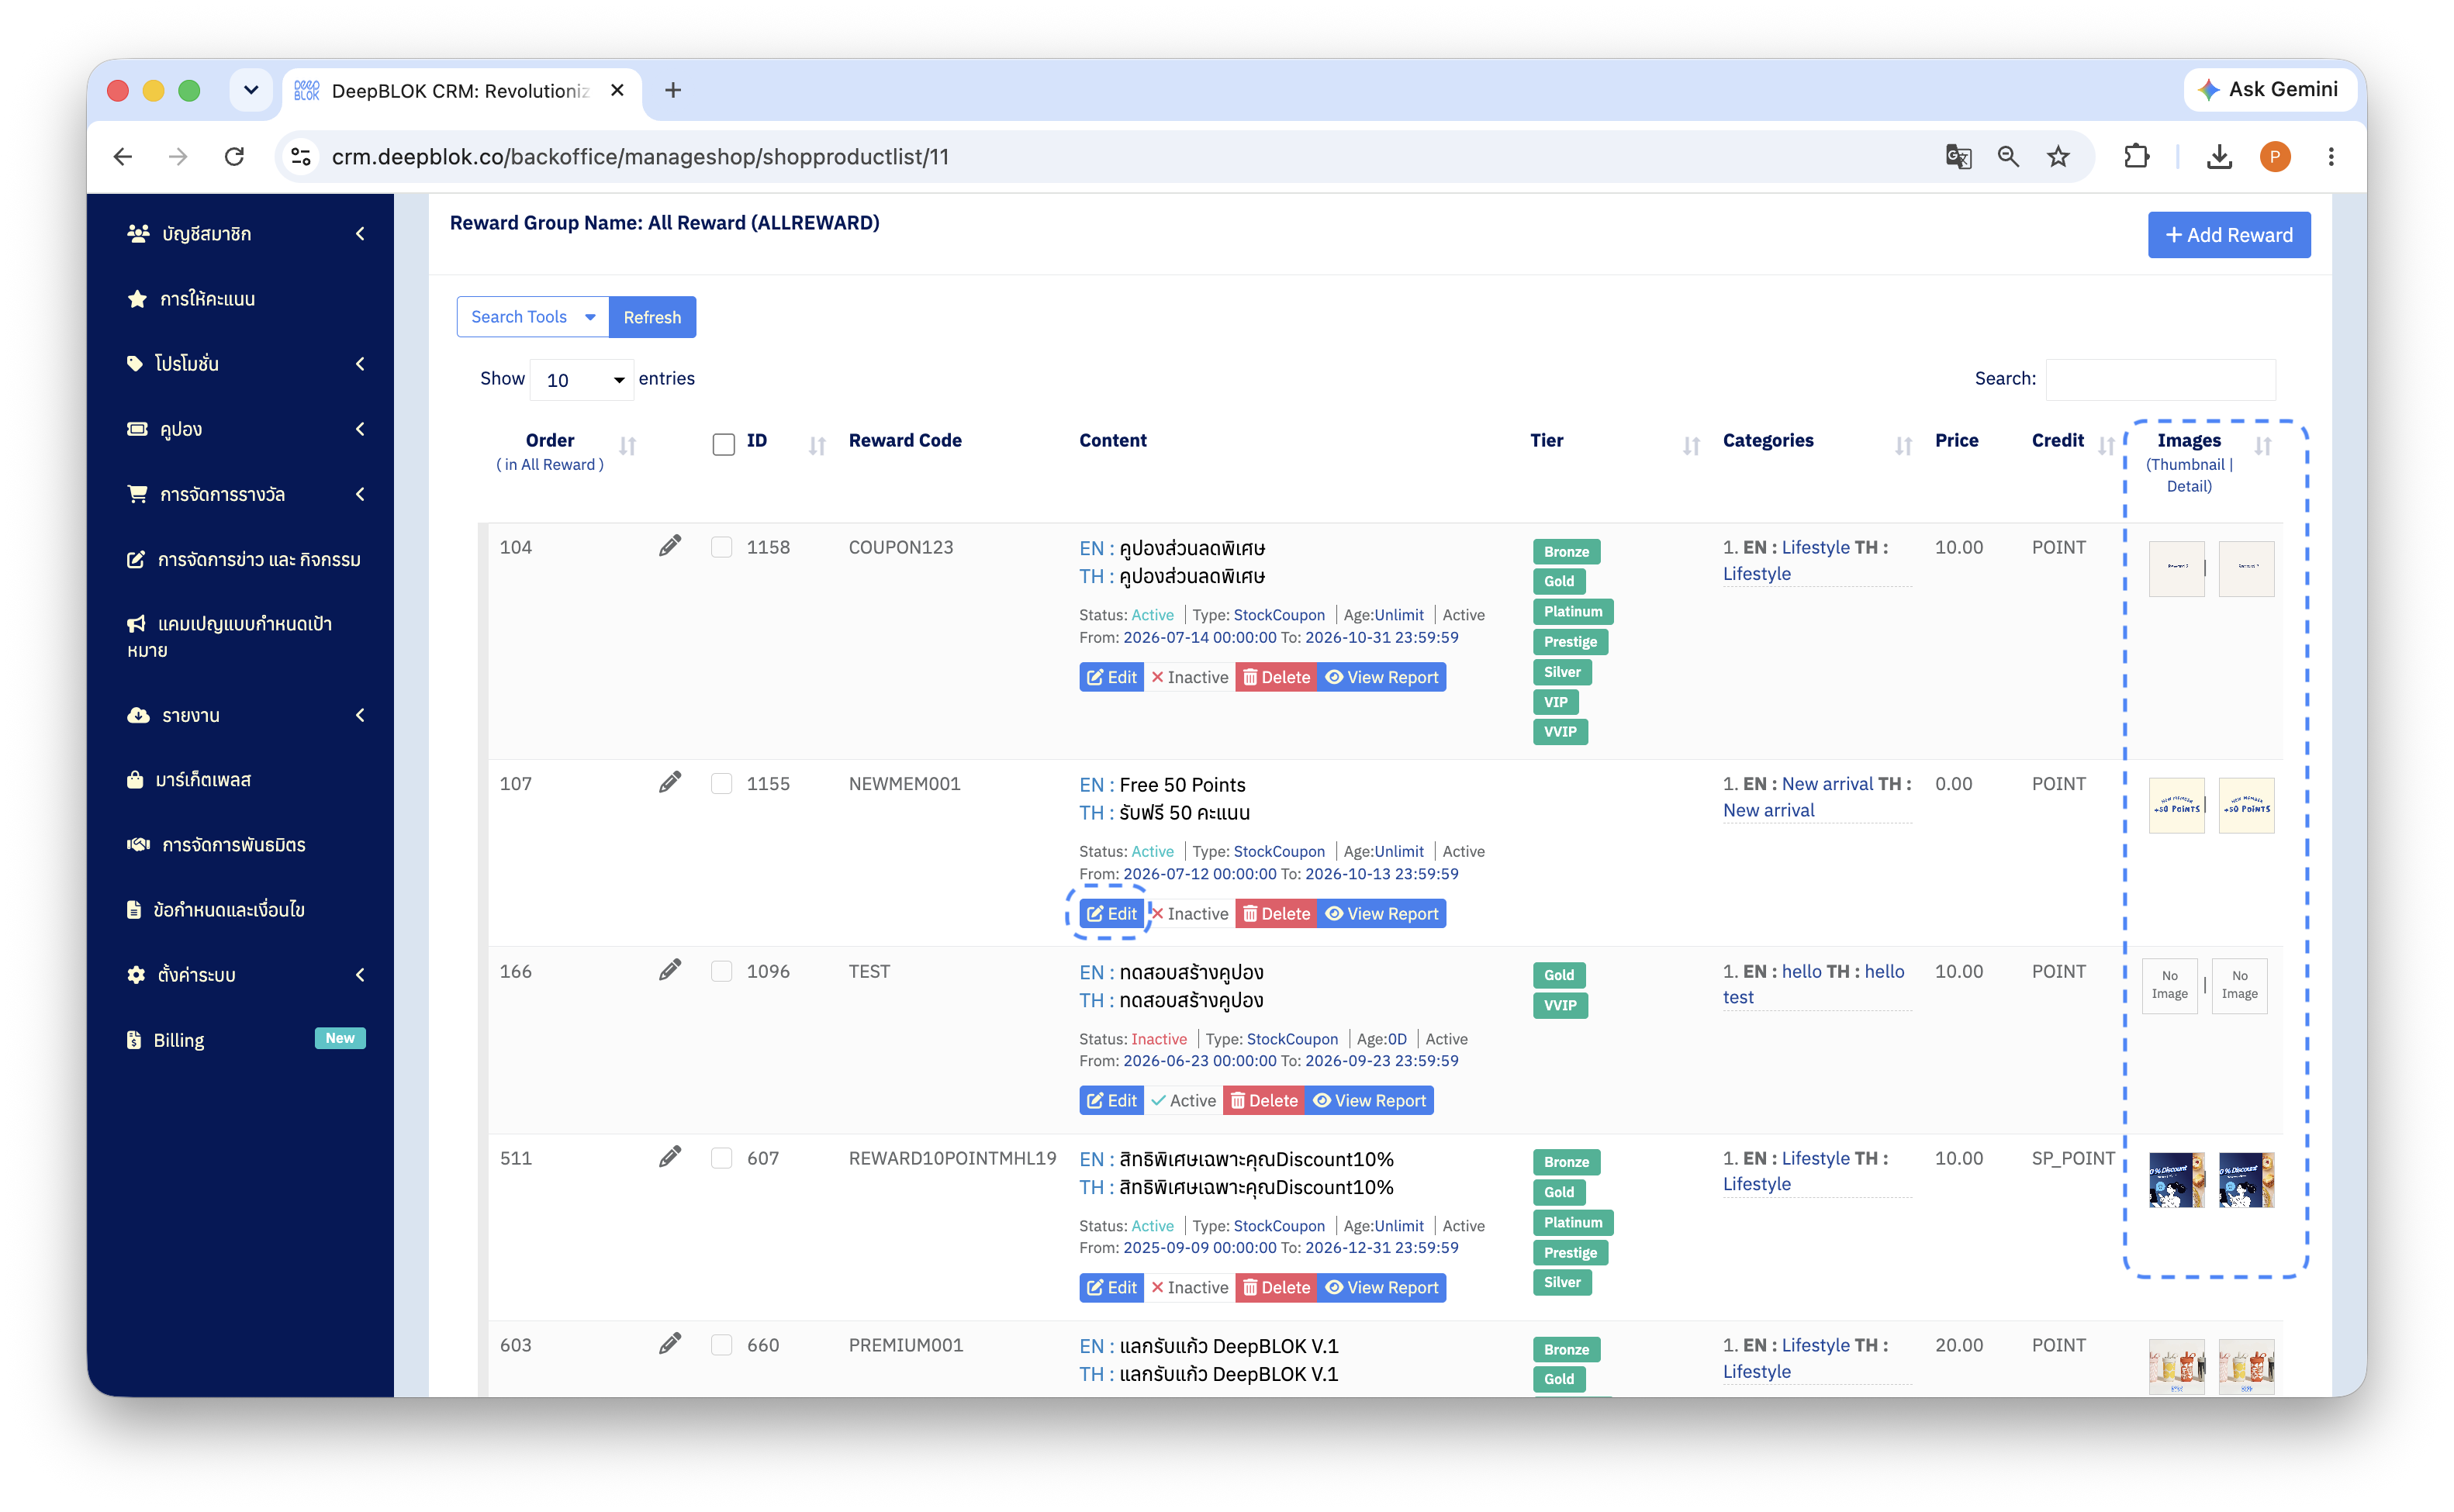This screenshot has height=1512, width=2454.
Task: Click the translate page icon in address bar
Action: (x=1958, y=157)
